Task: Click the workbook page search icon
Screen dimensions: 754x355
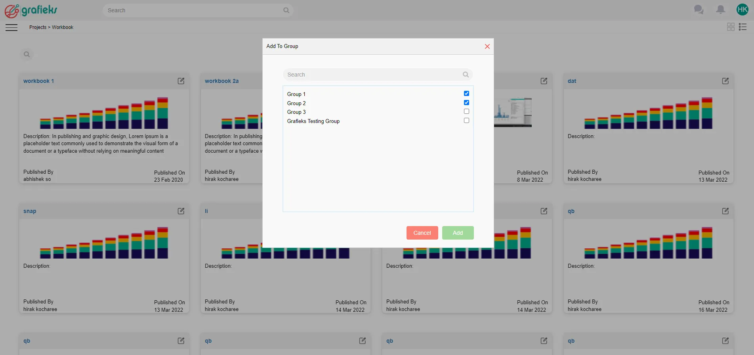Action: pyautogui.click(x=27, y=54)
